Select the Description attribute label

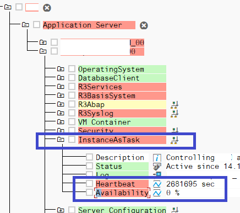tap(122, 157)
